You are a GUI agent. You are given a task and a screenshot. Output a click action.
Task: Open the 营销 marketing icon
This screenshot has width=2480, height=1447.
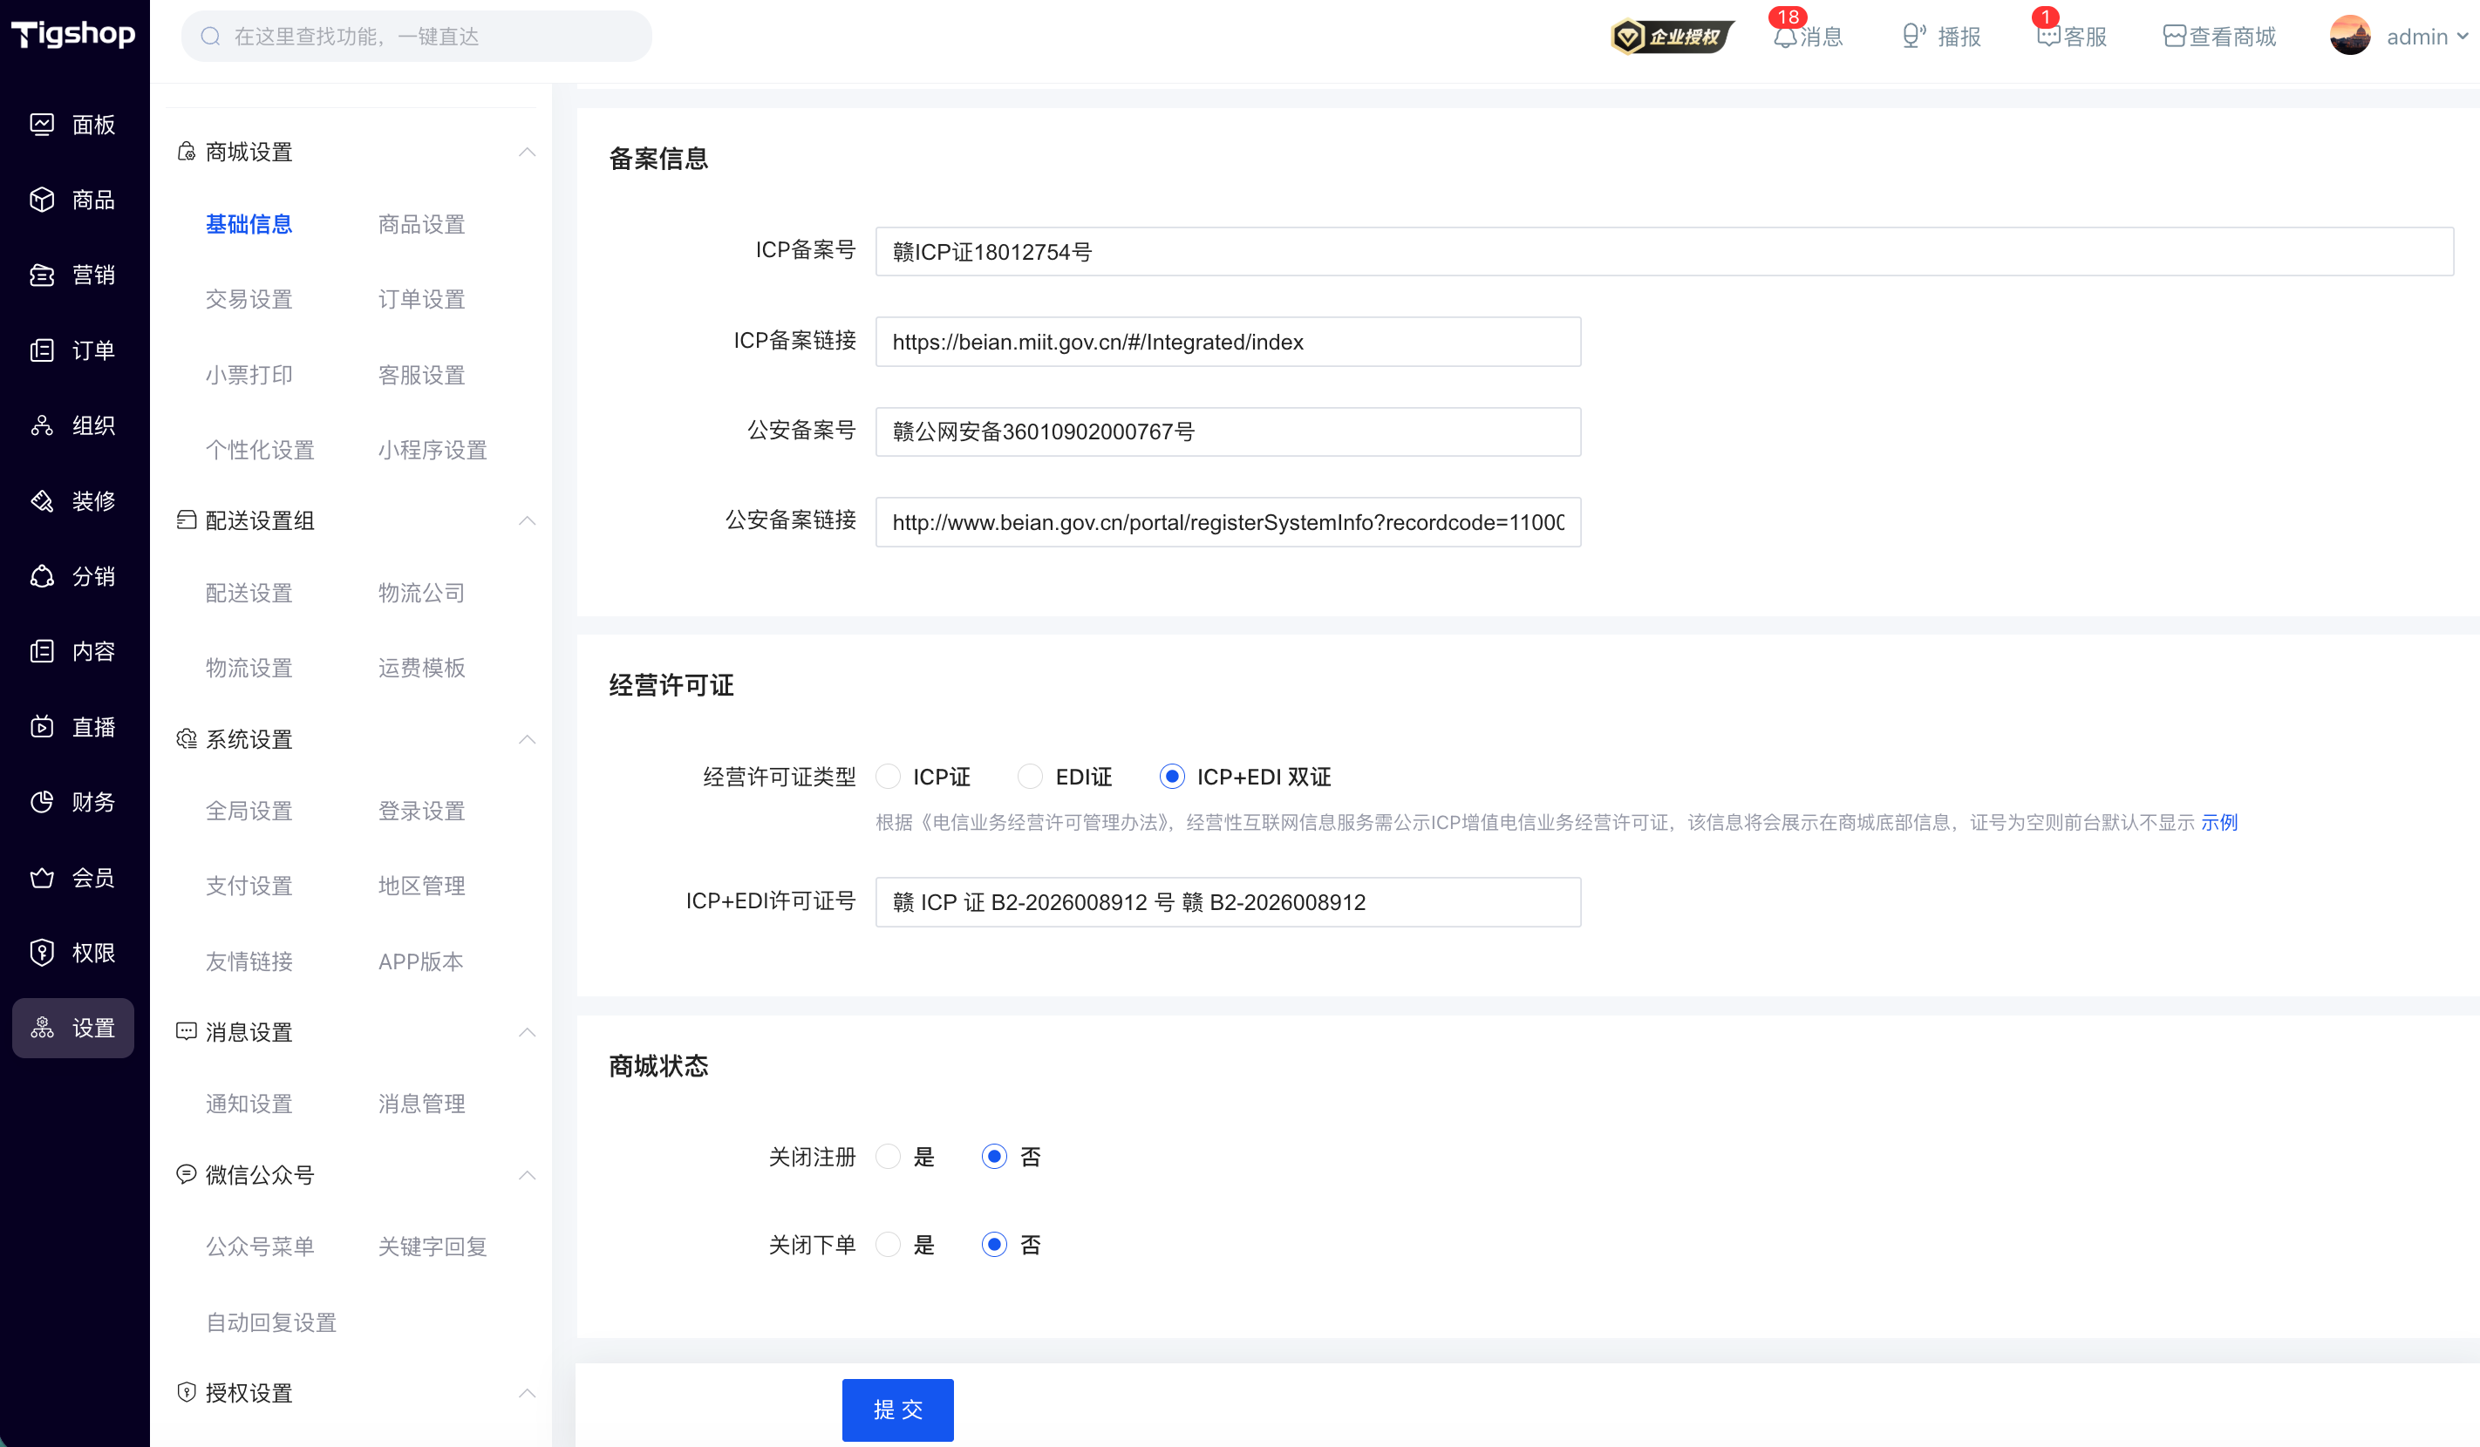(41, 275)
